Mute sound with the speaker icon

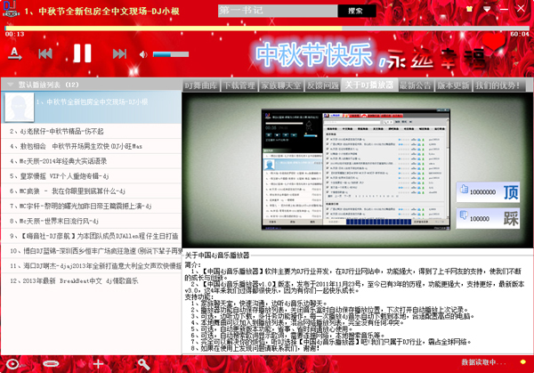pos(143,54)
